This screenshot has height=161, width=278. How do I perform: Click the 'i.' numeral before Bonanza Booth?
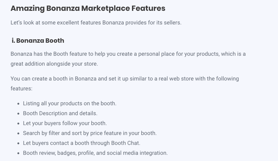point(13,41)
